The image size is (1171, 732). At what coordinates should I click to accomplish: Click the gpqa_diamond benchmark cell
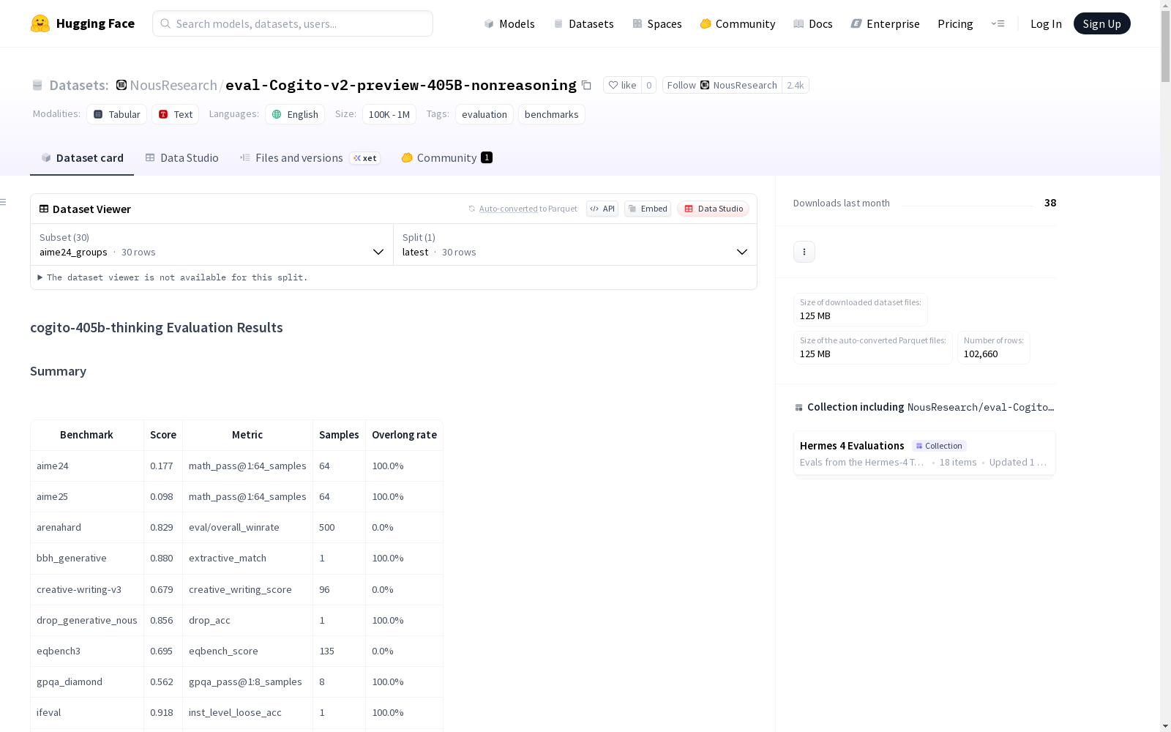point(87,681)
